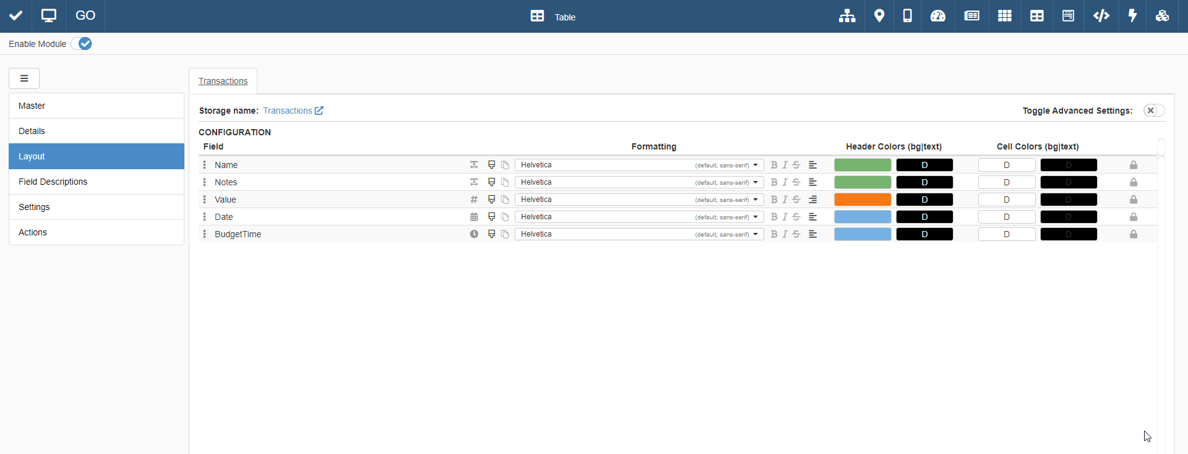Open the sitemap hierarchy module icon
Image resolution: width=1188 pixels, height=454 pixels.
(847, 16)
